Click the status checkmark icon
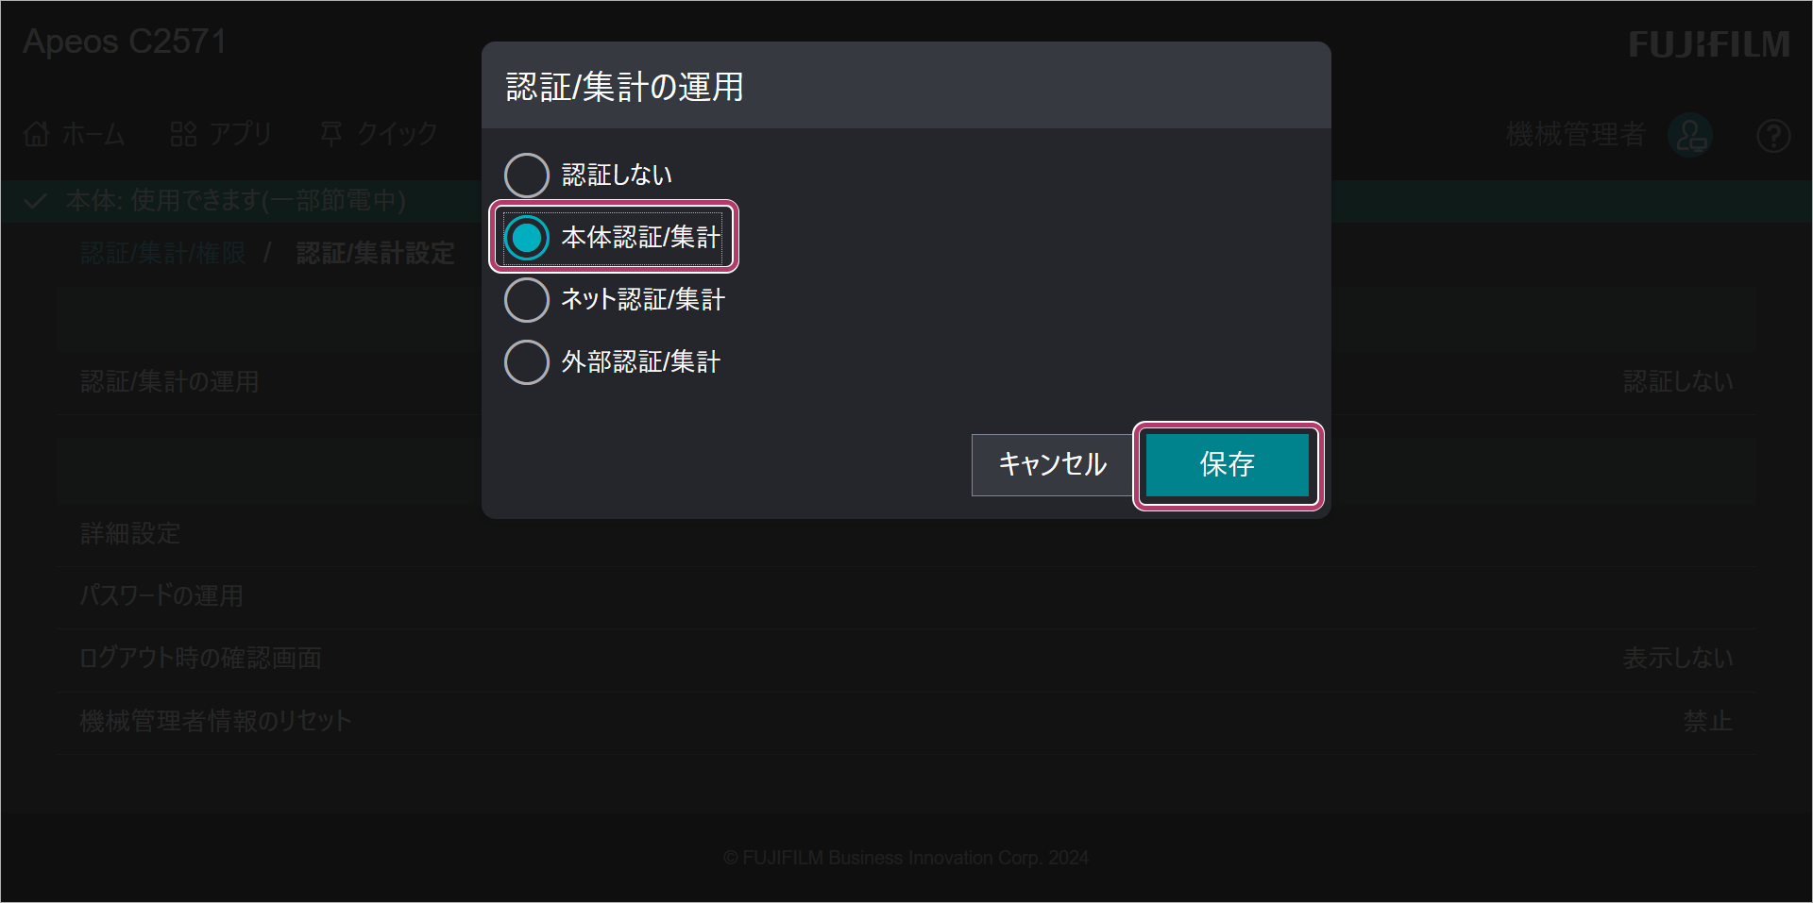The width and height of the screenshot is (1813, 903). click(36, 201)
